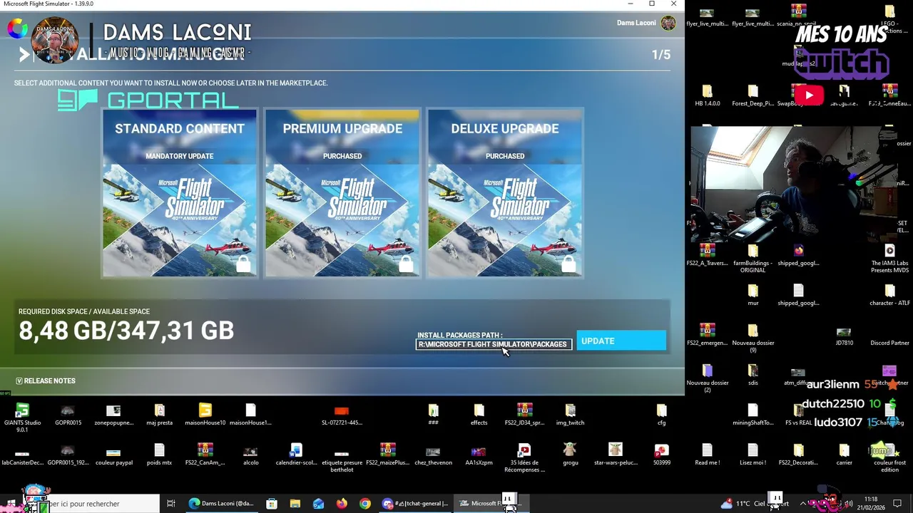The image size is (913, 513).
Task: Click the install packages path field
Action: [494, 344]
